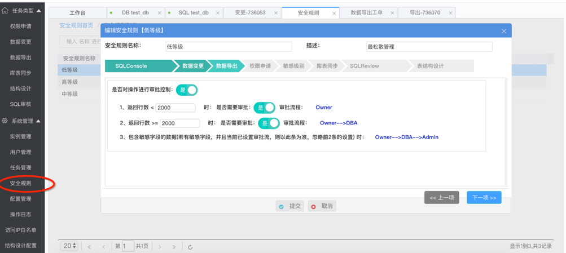The height and width of the screenshot is (253, 566).
Task: Open 结构设计 in the sidebar
Action: (x=20, y=88)
